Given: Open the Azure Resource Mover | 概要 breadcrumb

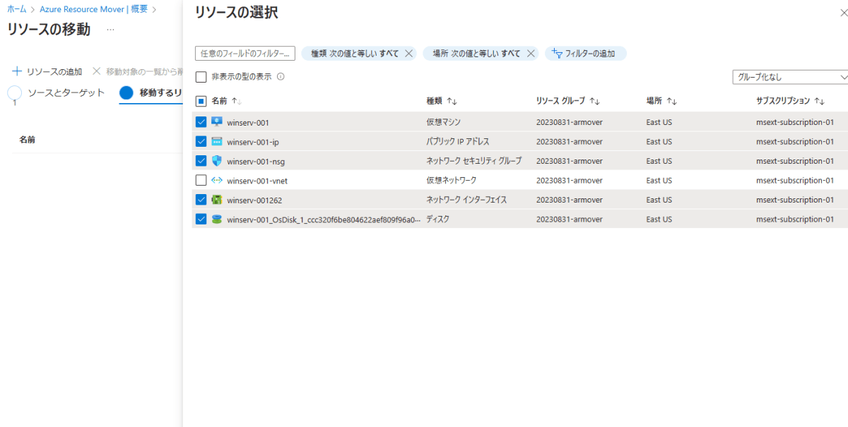Looking at the screenshot, I should [93, 9].
